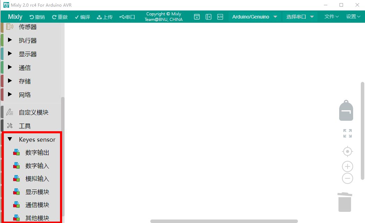The height and width of the screenshot is (223, 365).
Task: Open the 文件 menu
Action: (x=331, y=16)
